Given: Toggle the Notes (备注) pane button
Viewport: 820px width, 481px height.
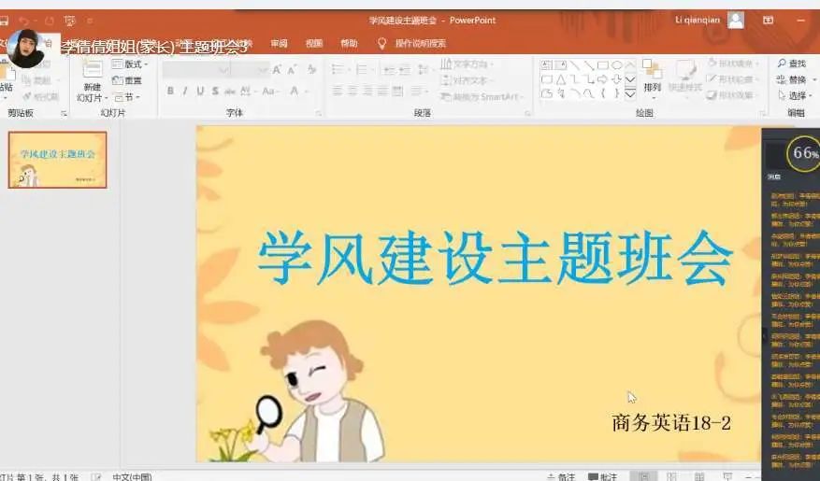Looking at the screenshot, I should click(561, 476).
